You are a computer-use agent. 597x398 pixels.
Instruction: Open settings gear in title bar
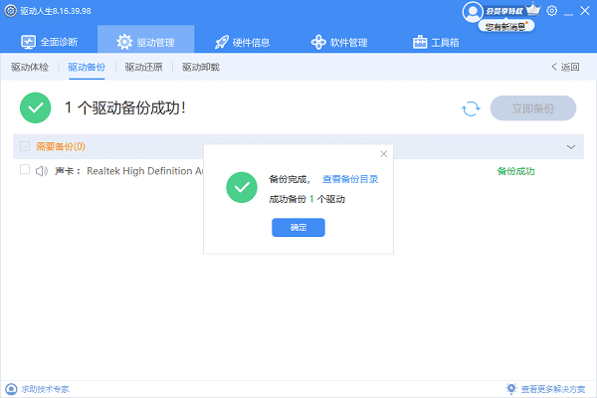pos(551,11)
